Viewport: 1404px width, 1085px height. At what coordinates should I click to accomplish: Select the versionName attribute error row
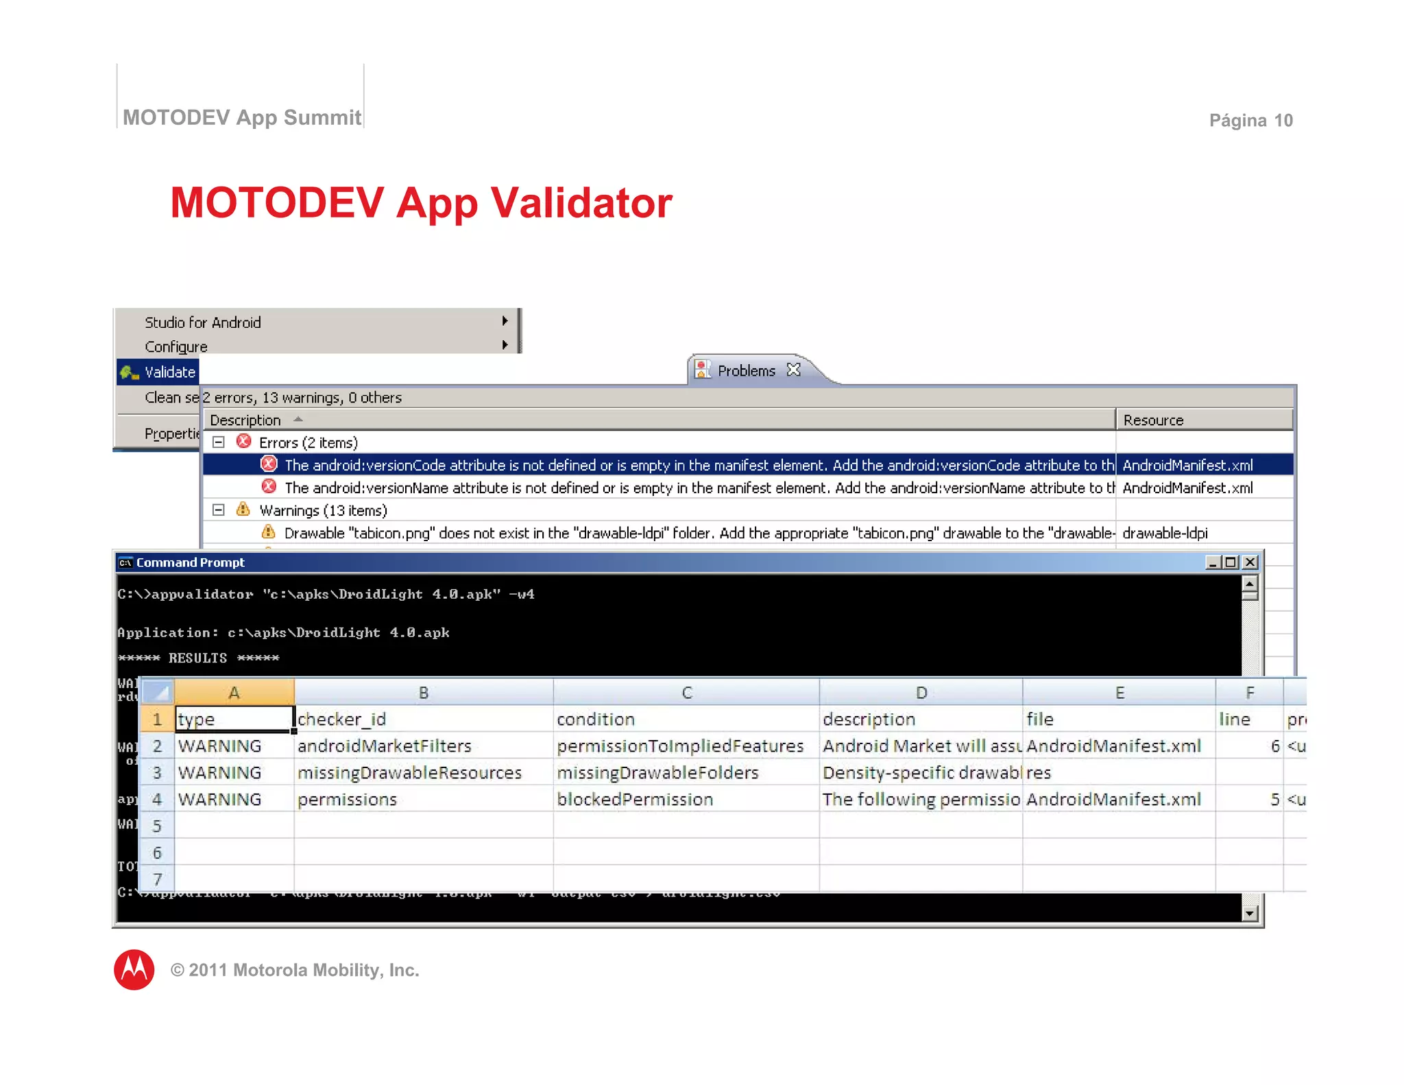tap(748, 488)
